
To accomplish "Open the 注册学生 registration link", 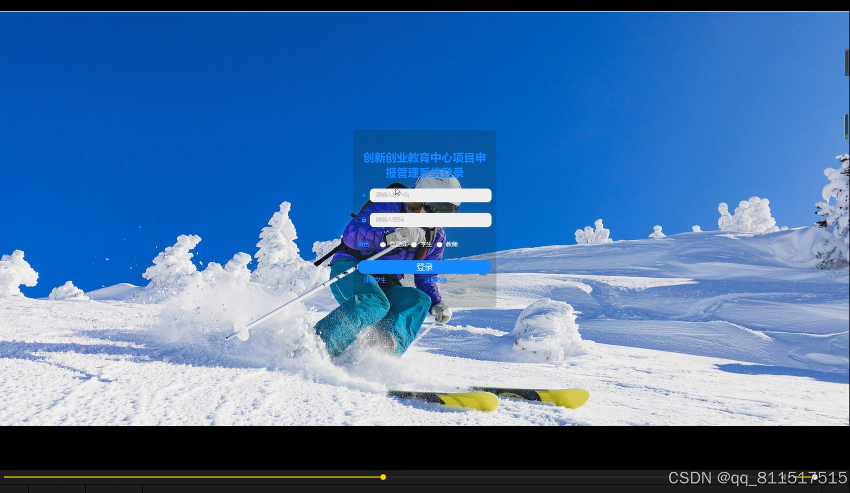I will click(x=375, y=280).
